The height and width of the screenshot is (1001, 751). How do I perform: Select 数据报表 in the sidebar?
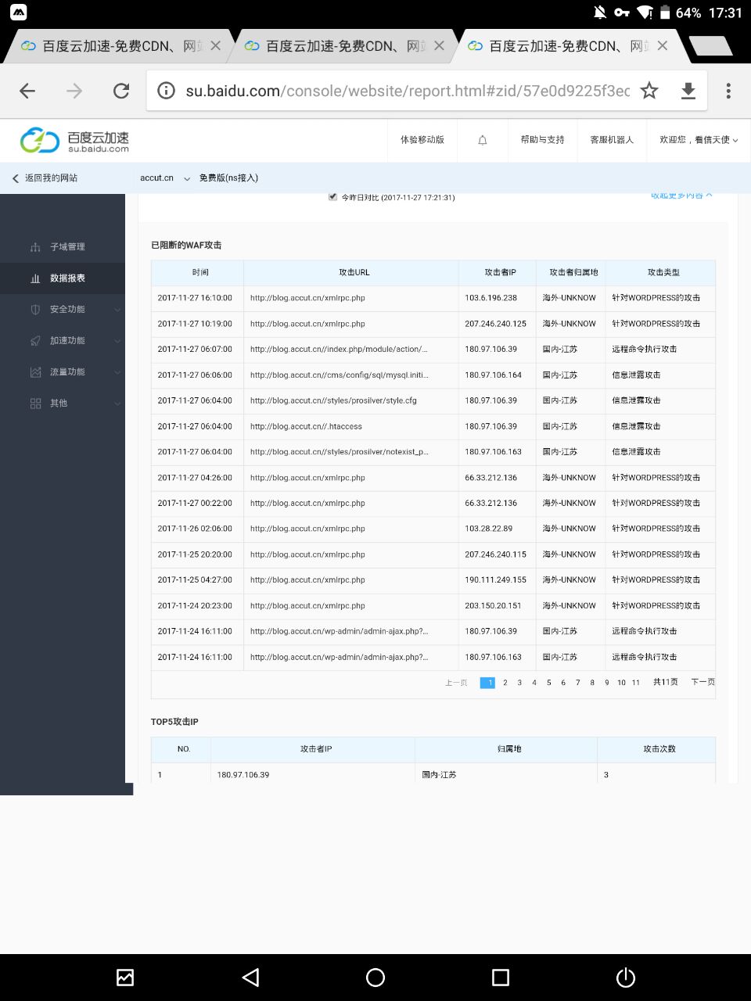[67, 278]
